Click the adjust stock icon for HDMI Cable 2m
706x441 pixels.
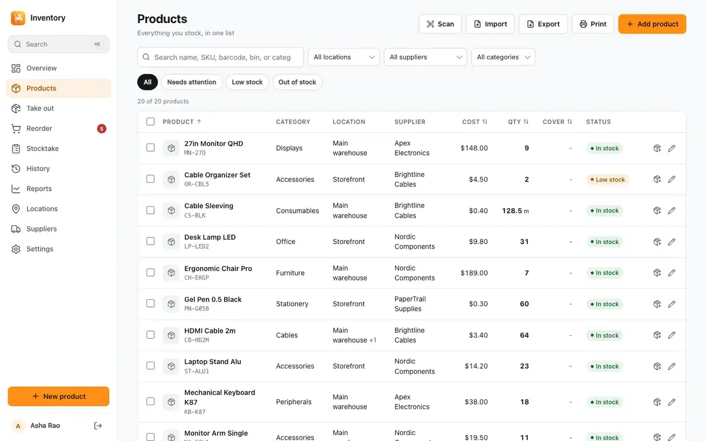pos(657,335)
